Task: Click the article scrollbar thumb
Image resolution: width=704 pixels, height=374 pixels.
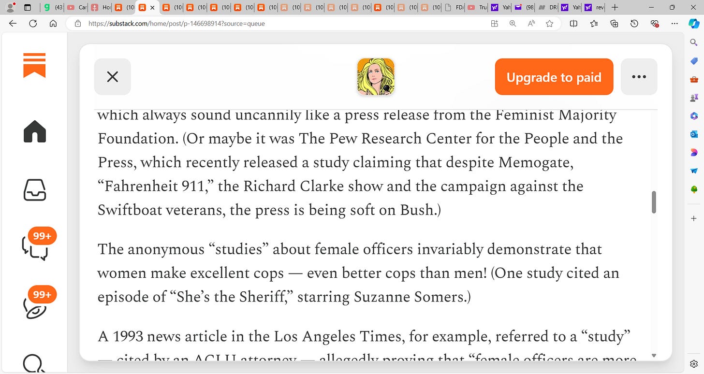Action: pos(654,202)
